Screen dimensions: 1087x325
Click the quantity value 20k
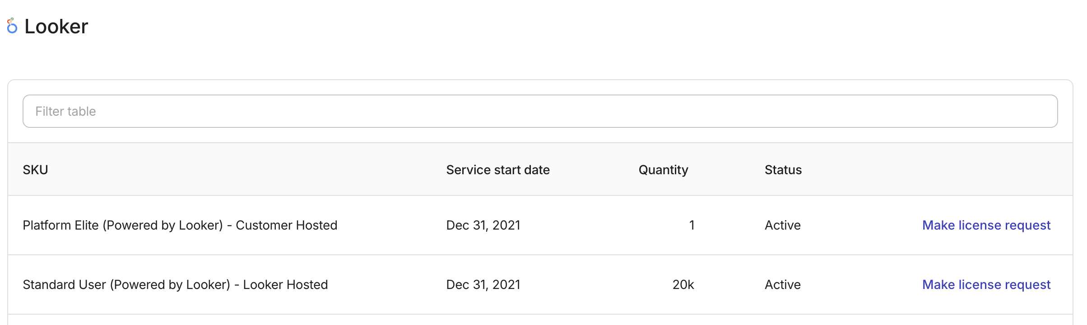click(x=683, y=284)
